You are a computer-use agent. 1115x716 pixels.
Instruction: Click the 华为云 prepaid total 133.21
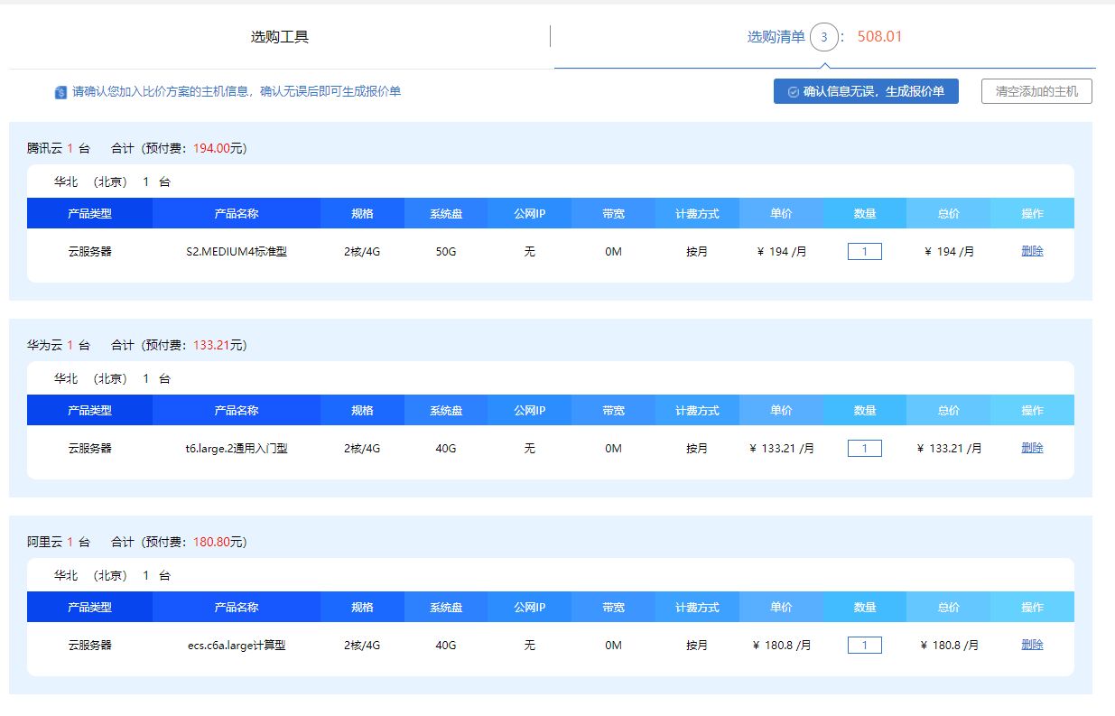tap(212, 345)
